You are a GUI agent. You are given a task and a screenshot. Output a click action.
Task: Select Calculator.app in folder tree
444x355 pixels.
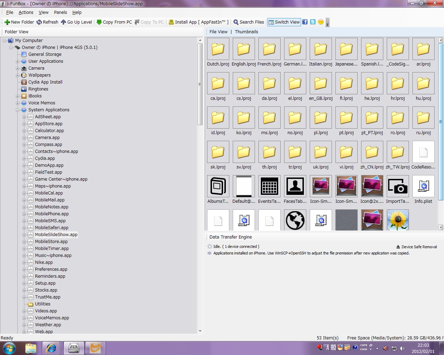[49, 131]
